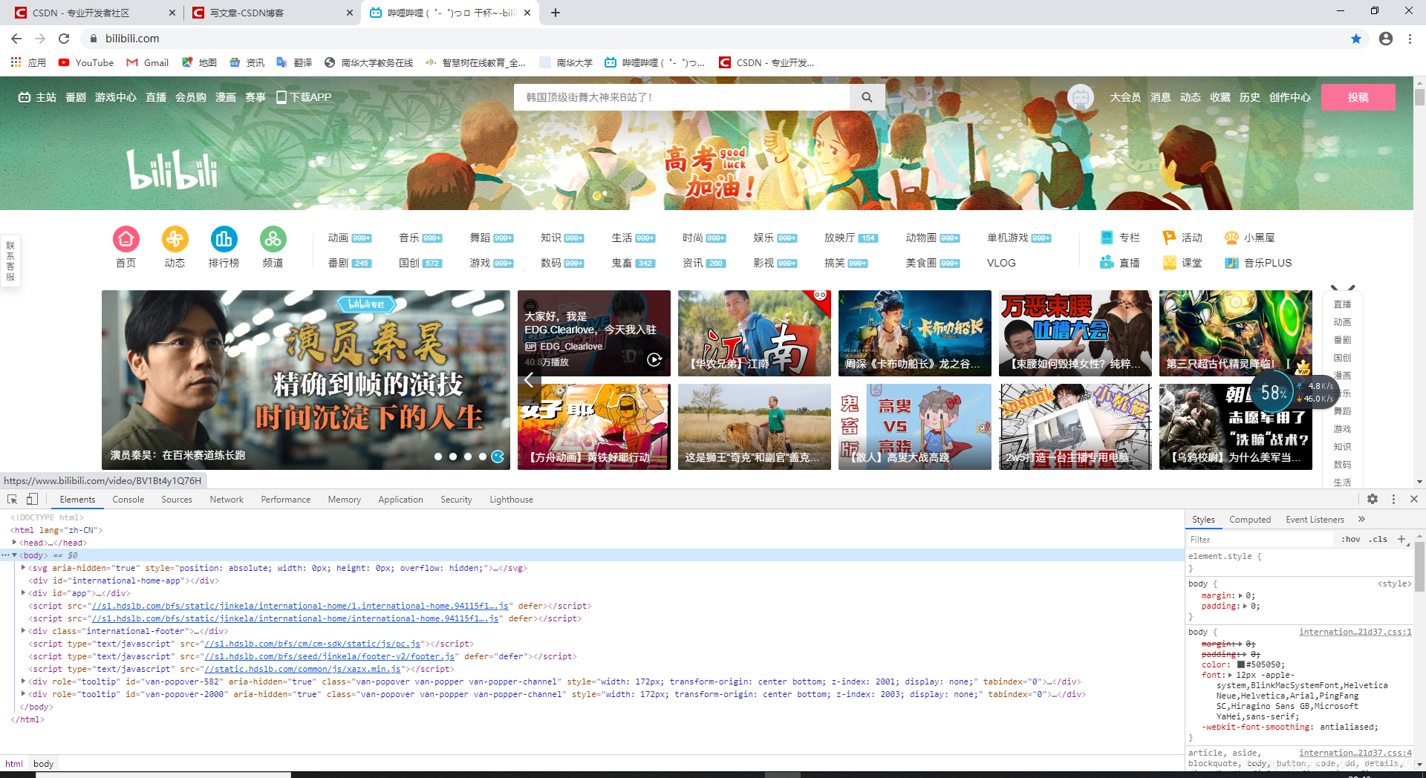Open the VLOG category link
The height and width of the screenshot is (778, 1426).
[x=1001, y=263]
